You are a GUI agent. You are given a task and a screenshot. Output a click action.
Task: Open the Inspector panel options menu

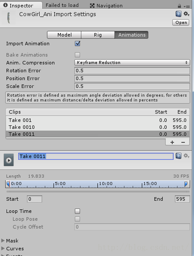(x=187, y=7)
